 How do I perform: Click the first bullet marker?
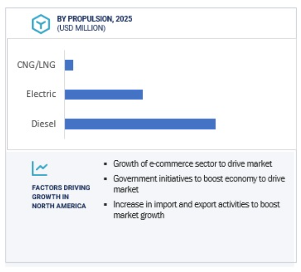(105, 164)
